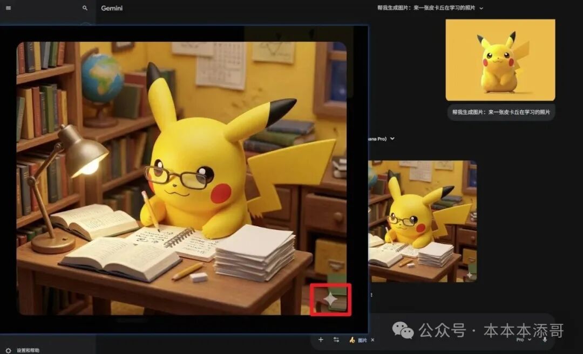
Task: Open the uploaded Pikachu reference image
Action: point(500,60)
